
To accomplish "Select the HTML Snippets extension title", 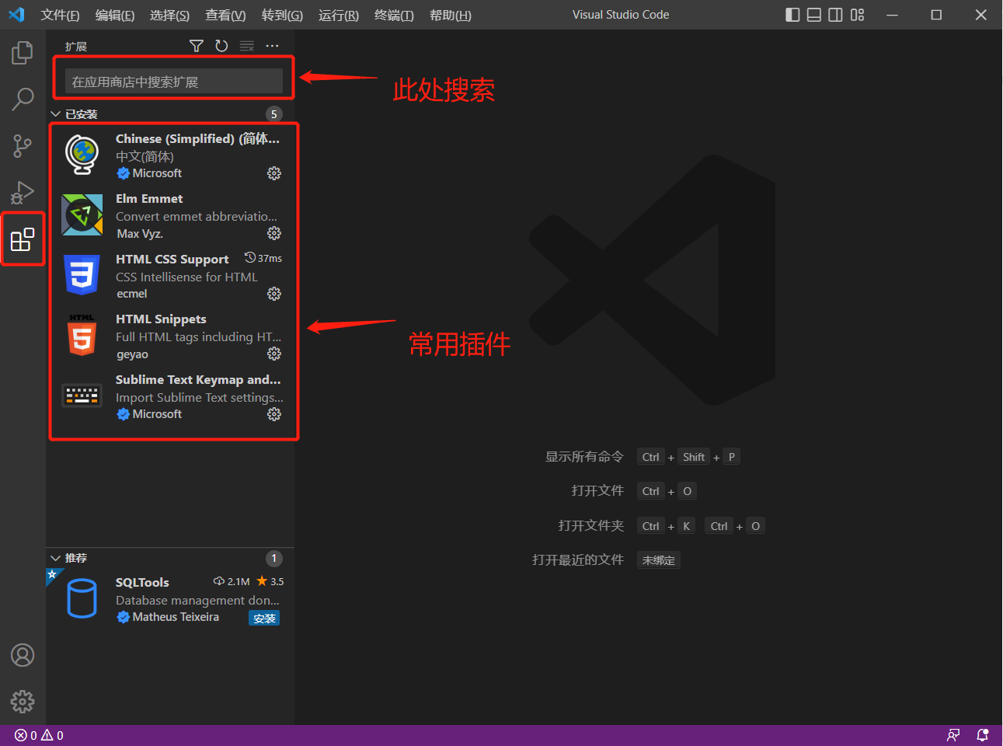I will click(161, 319).
